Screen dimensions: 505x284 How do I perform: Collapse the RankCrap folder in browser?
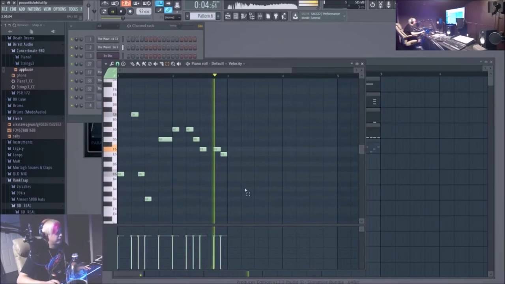(x=21, y=180)
